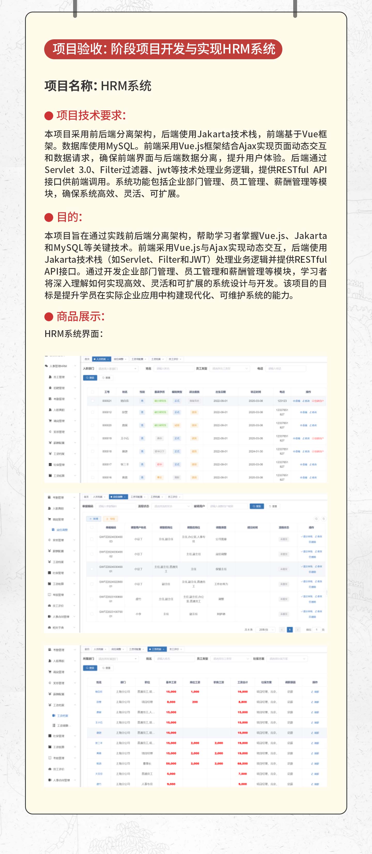Viewport: 372px width, 854px height.
Task: Click 入职离职 sidebar icon in employee list screenshot
Action: point(50,410)
